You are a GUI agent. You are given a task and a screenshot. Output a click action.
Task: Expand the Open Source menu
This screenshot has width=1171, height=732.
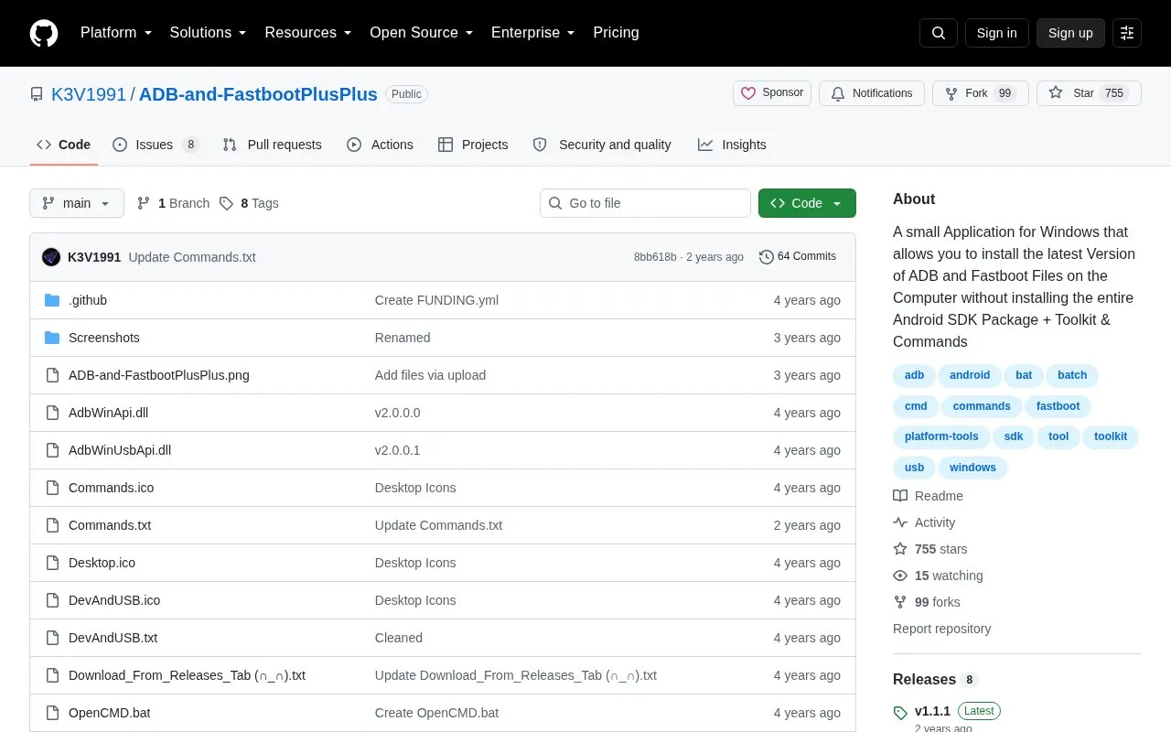pyautogui.click(x=422, y=33)
